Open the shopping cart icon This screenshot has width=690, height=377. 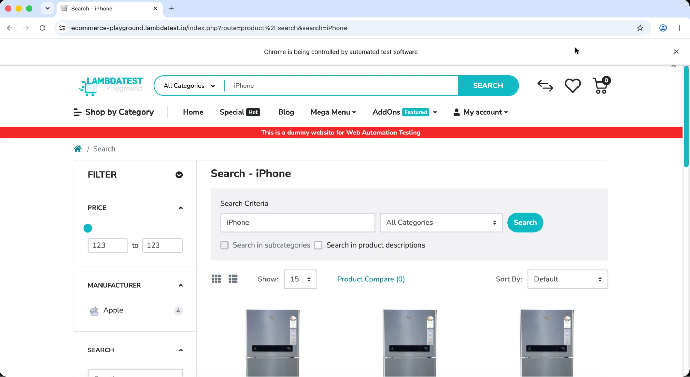(601, 85)
